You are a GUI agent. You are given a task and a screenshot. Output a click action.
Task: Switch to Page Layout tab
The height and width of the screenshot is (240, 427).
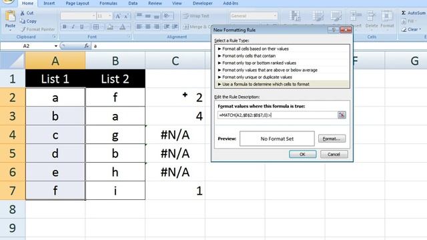point(77,3)
